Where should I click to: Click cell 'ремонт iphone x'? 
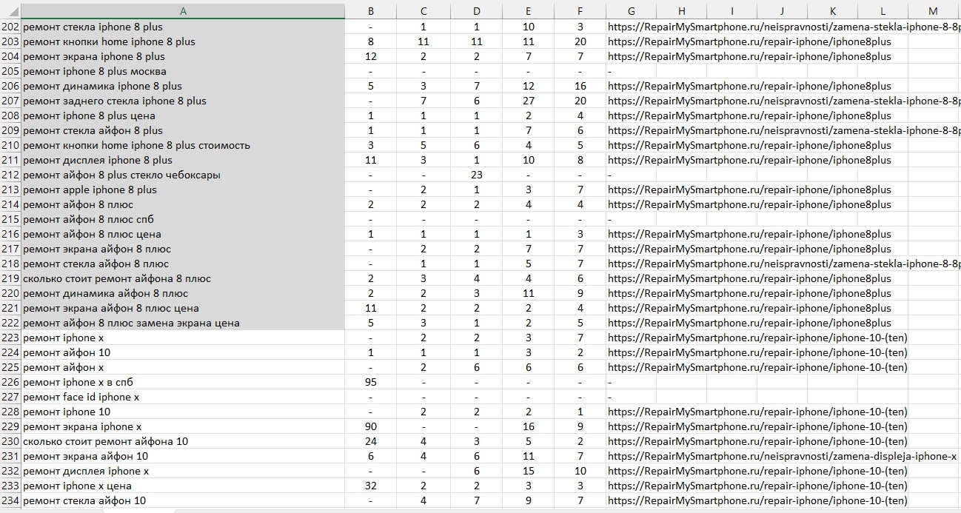click(183, 338)
